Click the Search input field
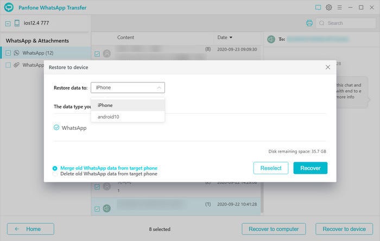This screenshot has width=380, height=241. 346,23
